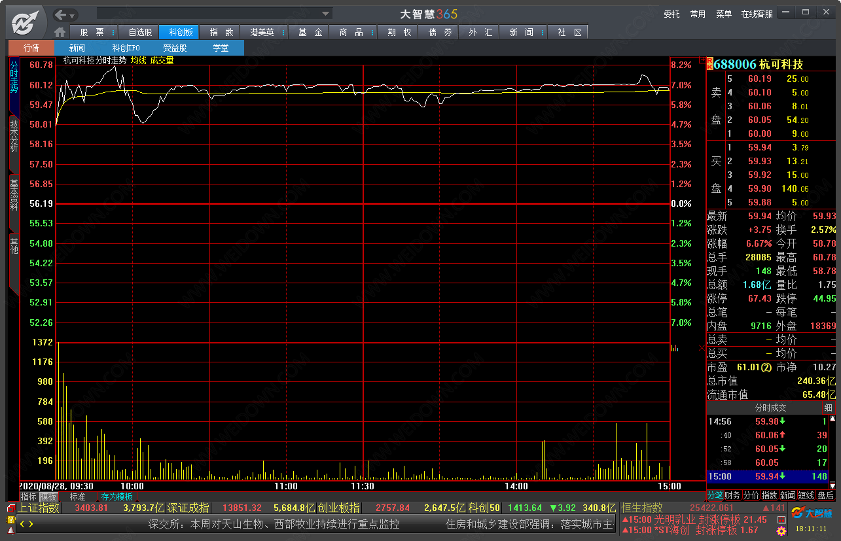Click the gear icon near the clock

point(780,530)
